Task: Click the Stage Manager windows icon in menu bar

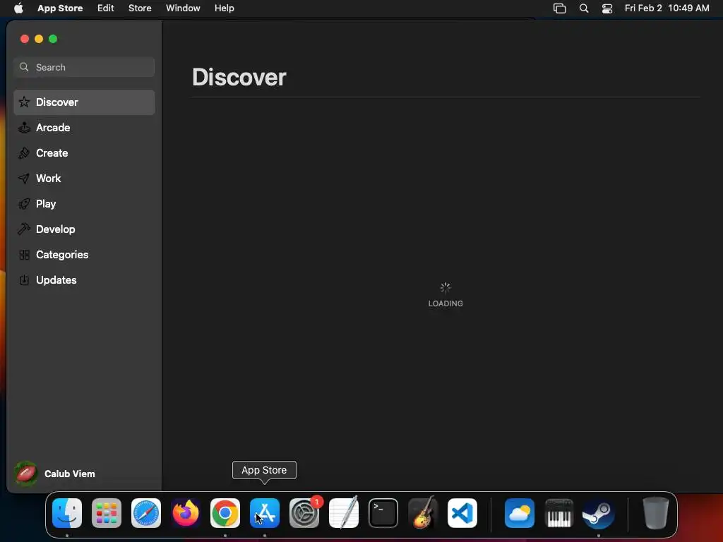Action: 559,8
